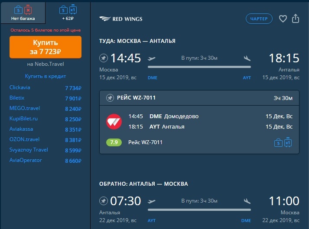Open the Aviakassa offer for 8 351₽
Screen dimensions: 309x229
tap(46, 129)
